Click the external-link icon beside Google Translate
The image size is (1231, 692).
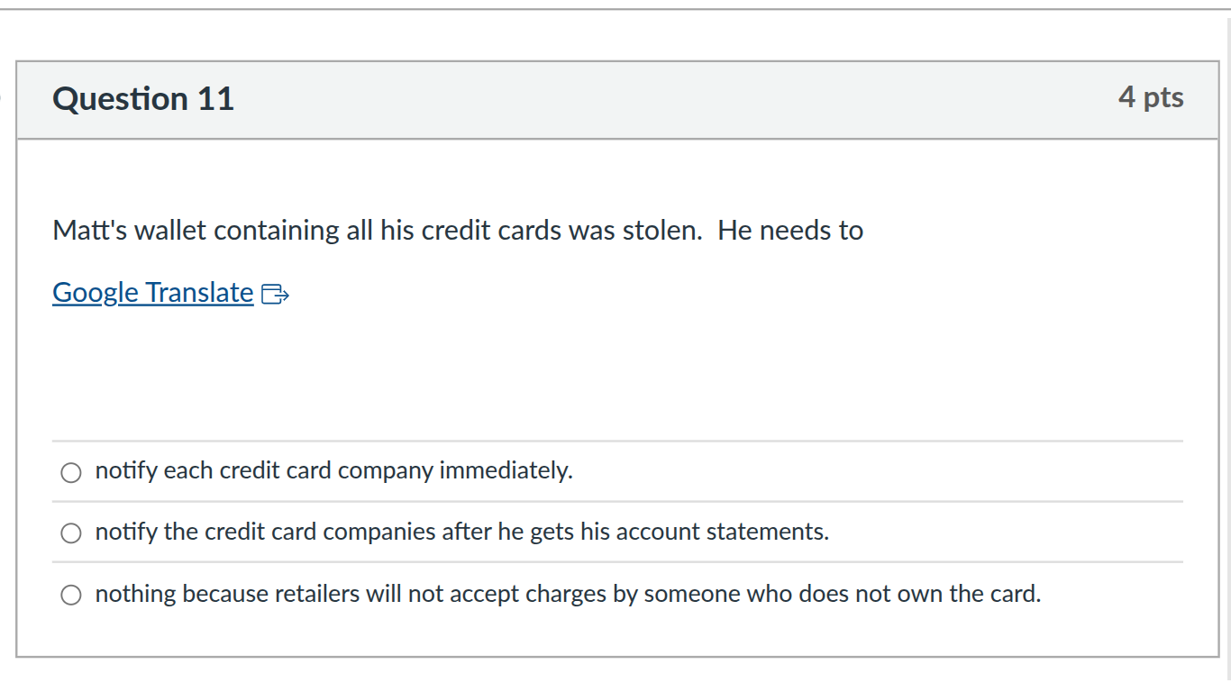[x=277, y=292]
